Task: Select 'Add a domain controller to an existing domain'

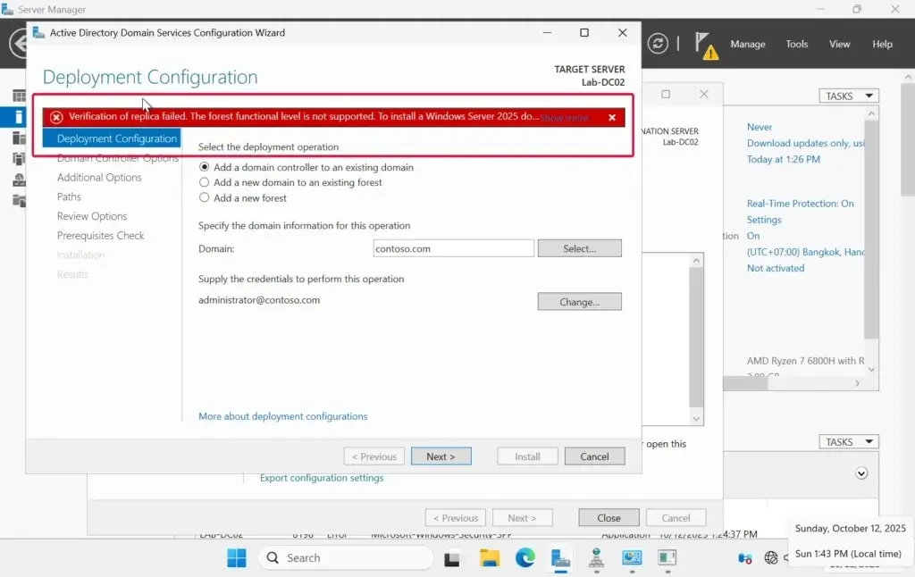Action: pyautogui.click(x=205, y=167)
